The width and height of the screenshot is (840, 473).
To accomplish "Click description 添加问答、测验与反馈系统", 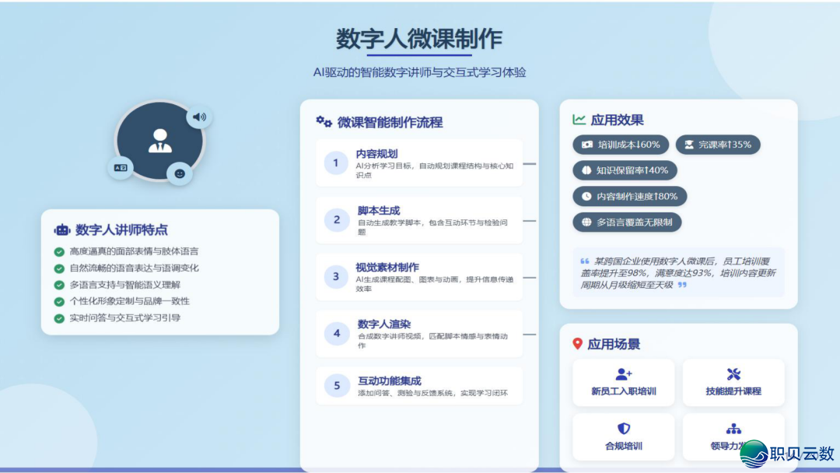I will point(432,393).
